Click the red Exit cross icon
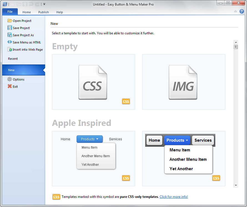 pyautogui.click(x=10, y=87)
